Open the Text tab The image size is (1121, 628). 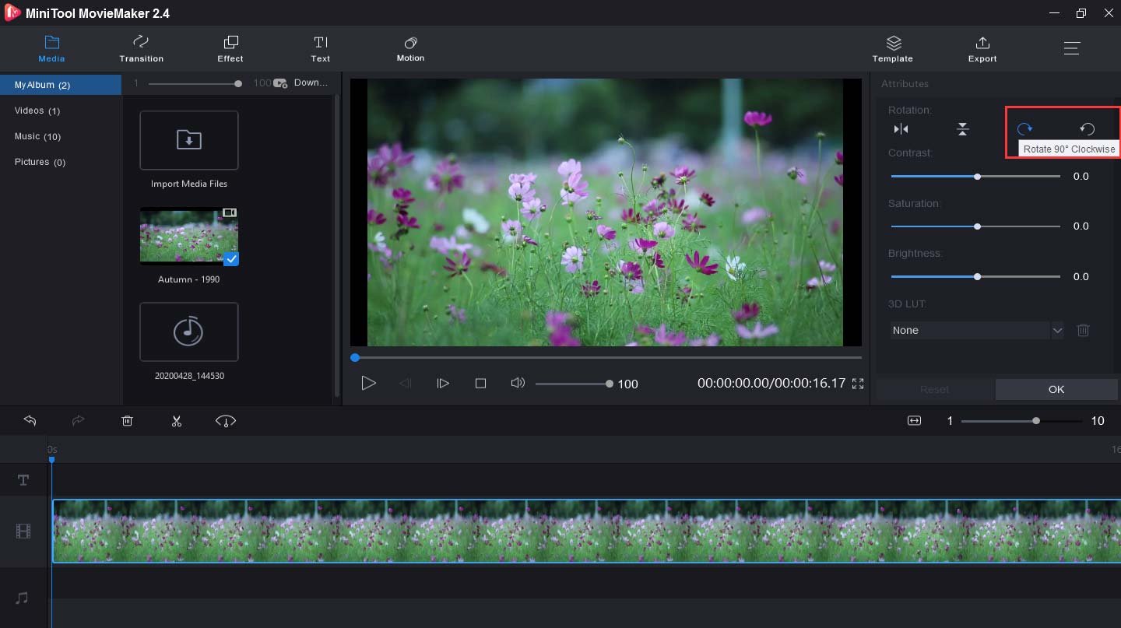coord(320,48)
